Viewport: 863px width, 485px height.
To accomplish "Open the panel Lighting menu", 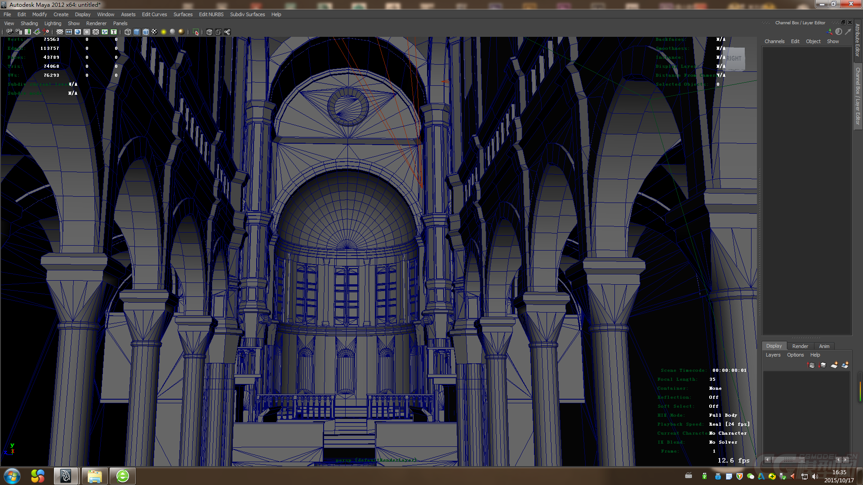I will point(53,23).
